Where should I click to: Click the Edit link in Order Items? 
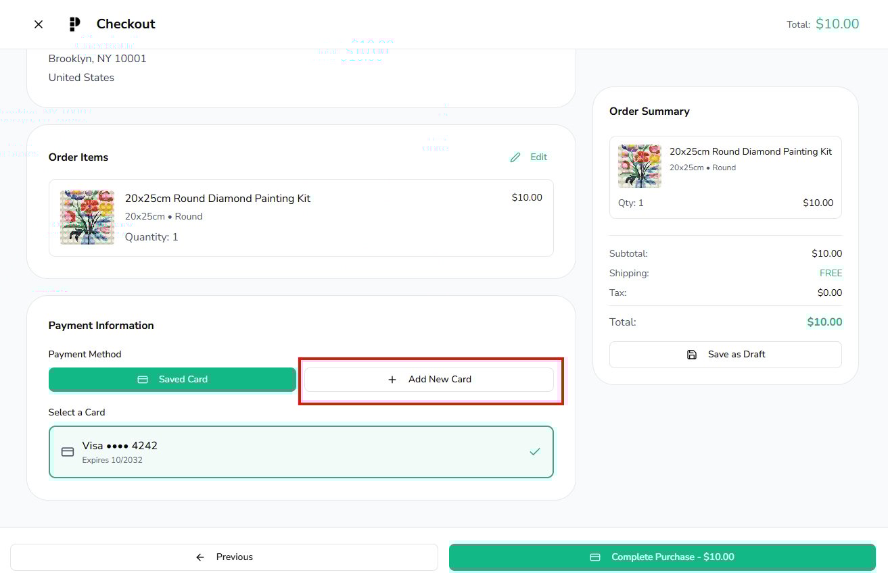[538, 157]
